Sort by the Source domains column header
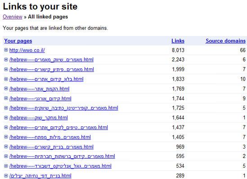The image size is (247, 179). tap(225, 41)
